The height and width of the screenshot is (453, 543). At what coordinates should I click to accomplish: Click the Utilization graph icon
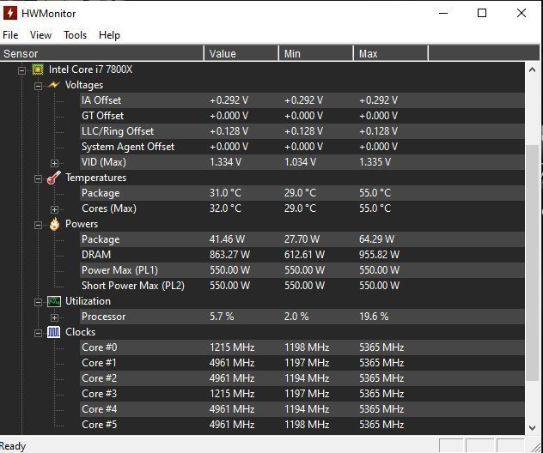[53, 301]
